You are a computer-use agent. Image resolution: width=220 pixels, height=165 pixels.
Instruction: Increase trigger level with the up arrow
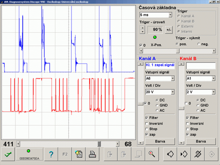(x=142, y=28)
